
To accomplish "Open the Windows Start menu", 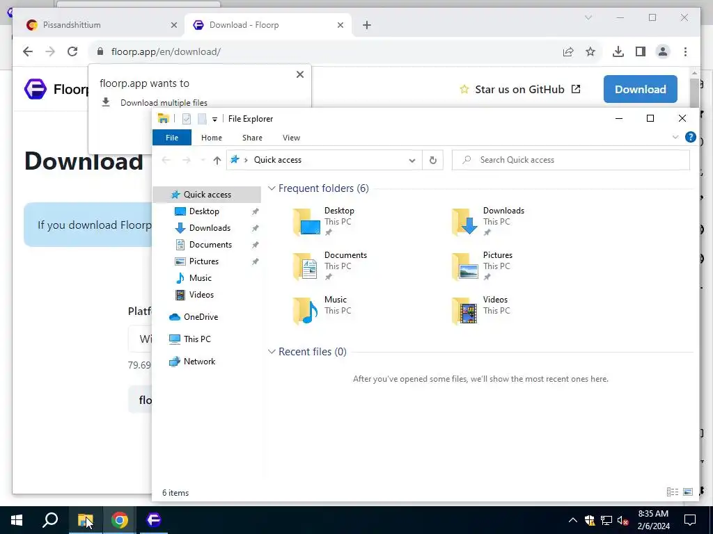I will [x=17, y=520].
